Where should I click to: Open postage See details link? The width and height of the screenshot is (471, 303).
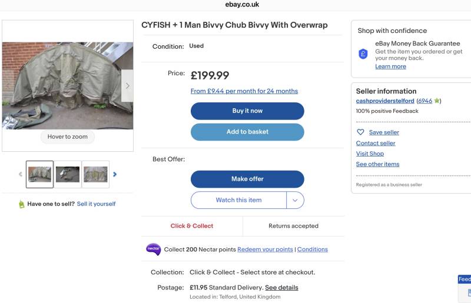pyautogui.click(x=281, y=288)
